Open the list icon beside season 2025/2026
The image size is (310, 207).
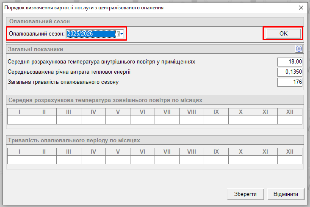click(x=118, y=34)
